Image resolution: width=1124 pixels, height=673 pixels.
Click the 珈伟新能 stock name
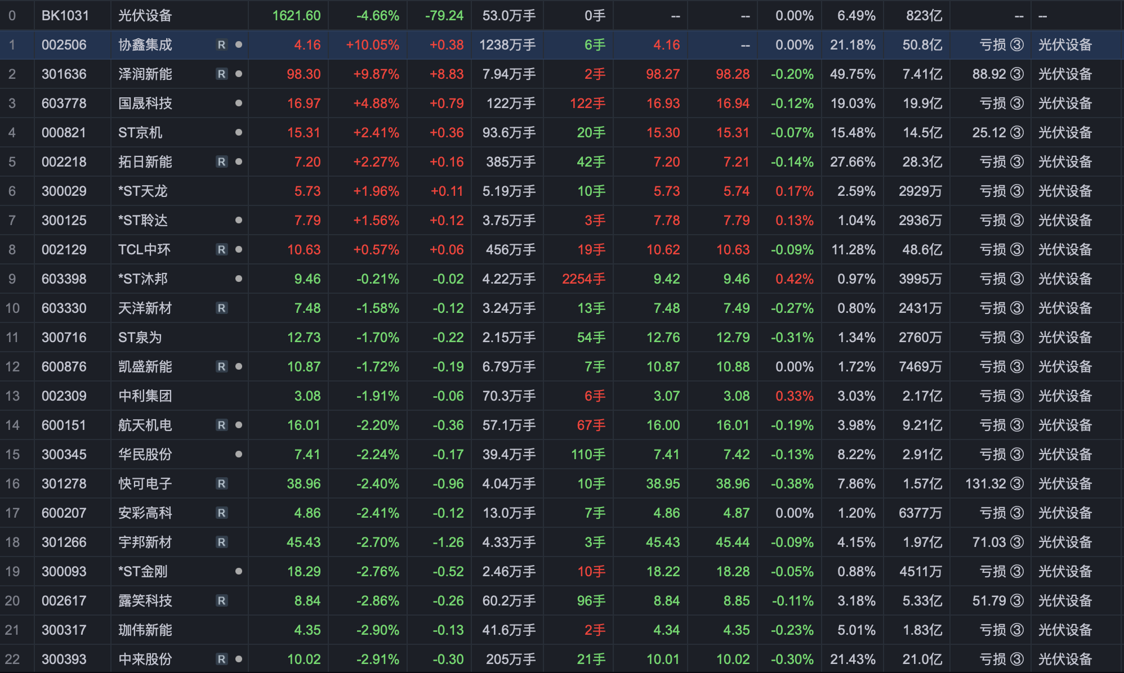[145, 630]
